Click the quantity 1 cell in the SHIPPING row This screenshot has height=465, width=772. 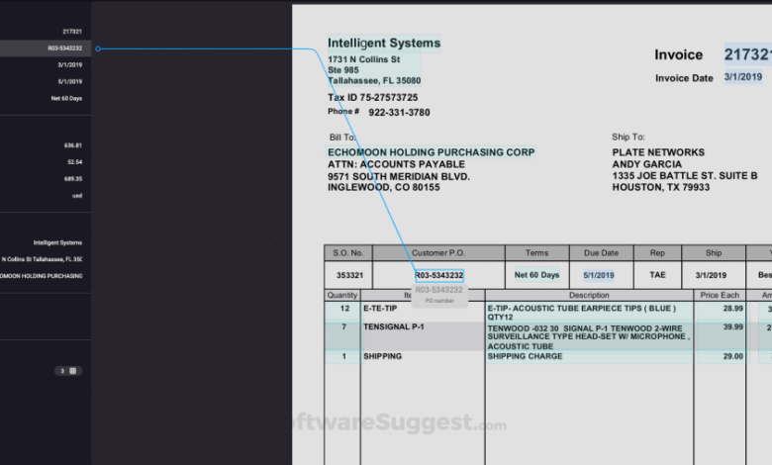(343, 356)
